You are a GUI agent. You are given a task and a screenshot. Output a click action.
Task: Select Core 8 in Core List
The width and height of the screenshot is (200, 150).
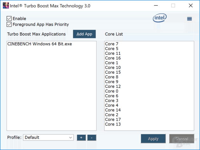[x=149, y=77]
